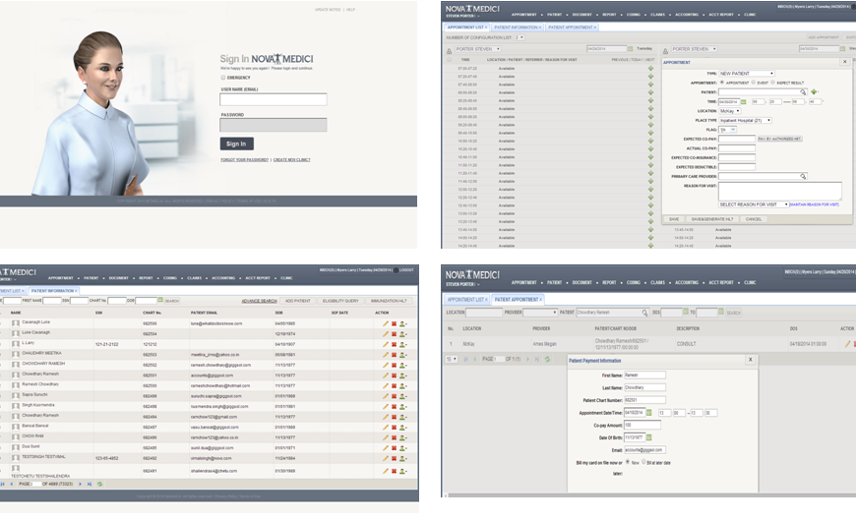Choose the Bill at later date radio option
856x521 pixels.
tap(645, 461)
